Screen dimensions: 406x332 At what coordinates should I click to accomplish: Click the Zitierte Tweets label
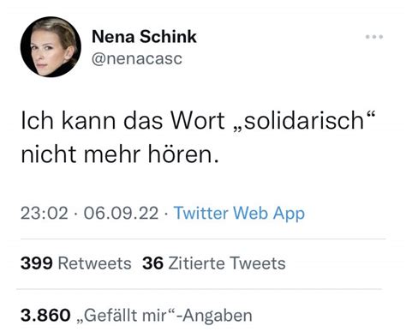coord(227,263)
